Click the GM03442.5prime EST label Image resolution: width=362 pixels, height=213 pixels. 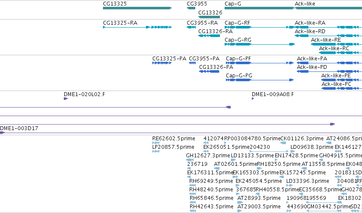[329, 207]
